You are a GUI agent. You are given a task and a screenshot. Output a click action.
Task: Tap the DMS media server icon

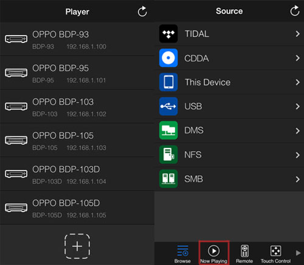click(168, 130)
